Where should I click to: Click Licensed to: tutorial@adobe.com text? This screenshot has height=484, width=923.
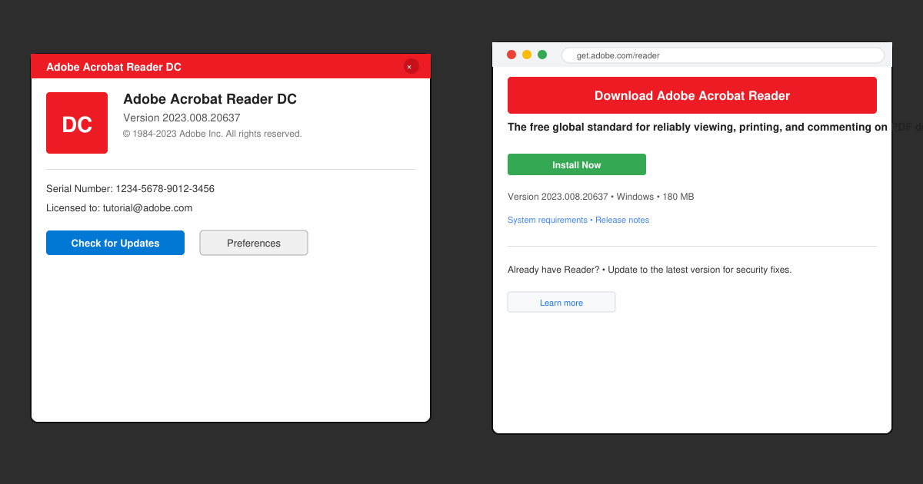(x=119, y=208)
